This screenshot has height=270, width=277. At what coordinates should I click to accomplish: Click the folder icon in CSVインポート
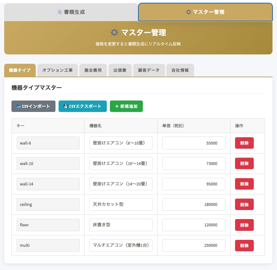click(19, 106)
